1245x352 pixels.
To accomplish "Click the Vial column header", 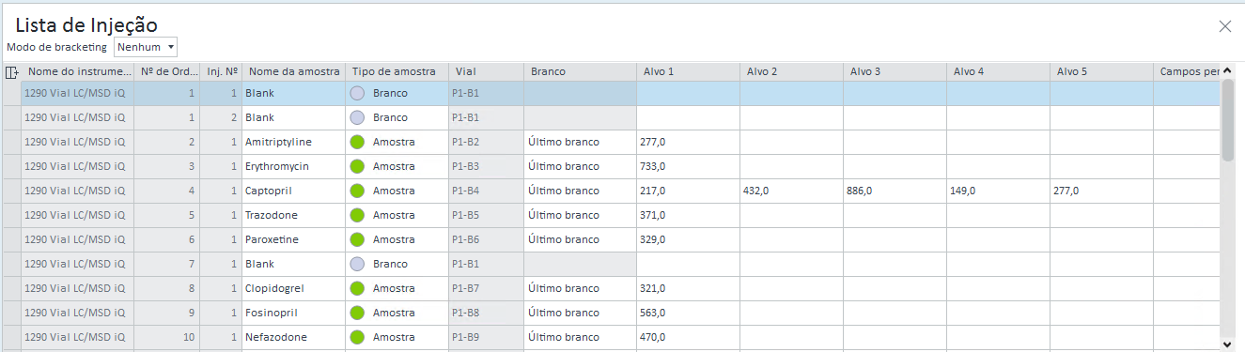I will tap(486, 71).
